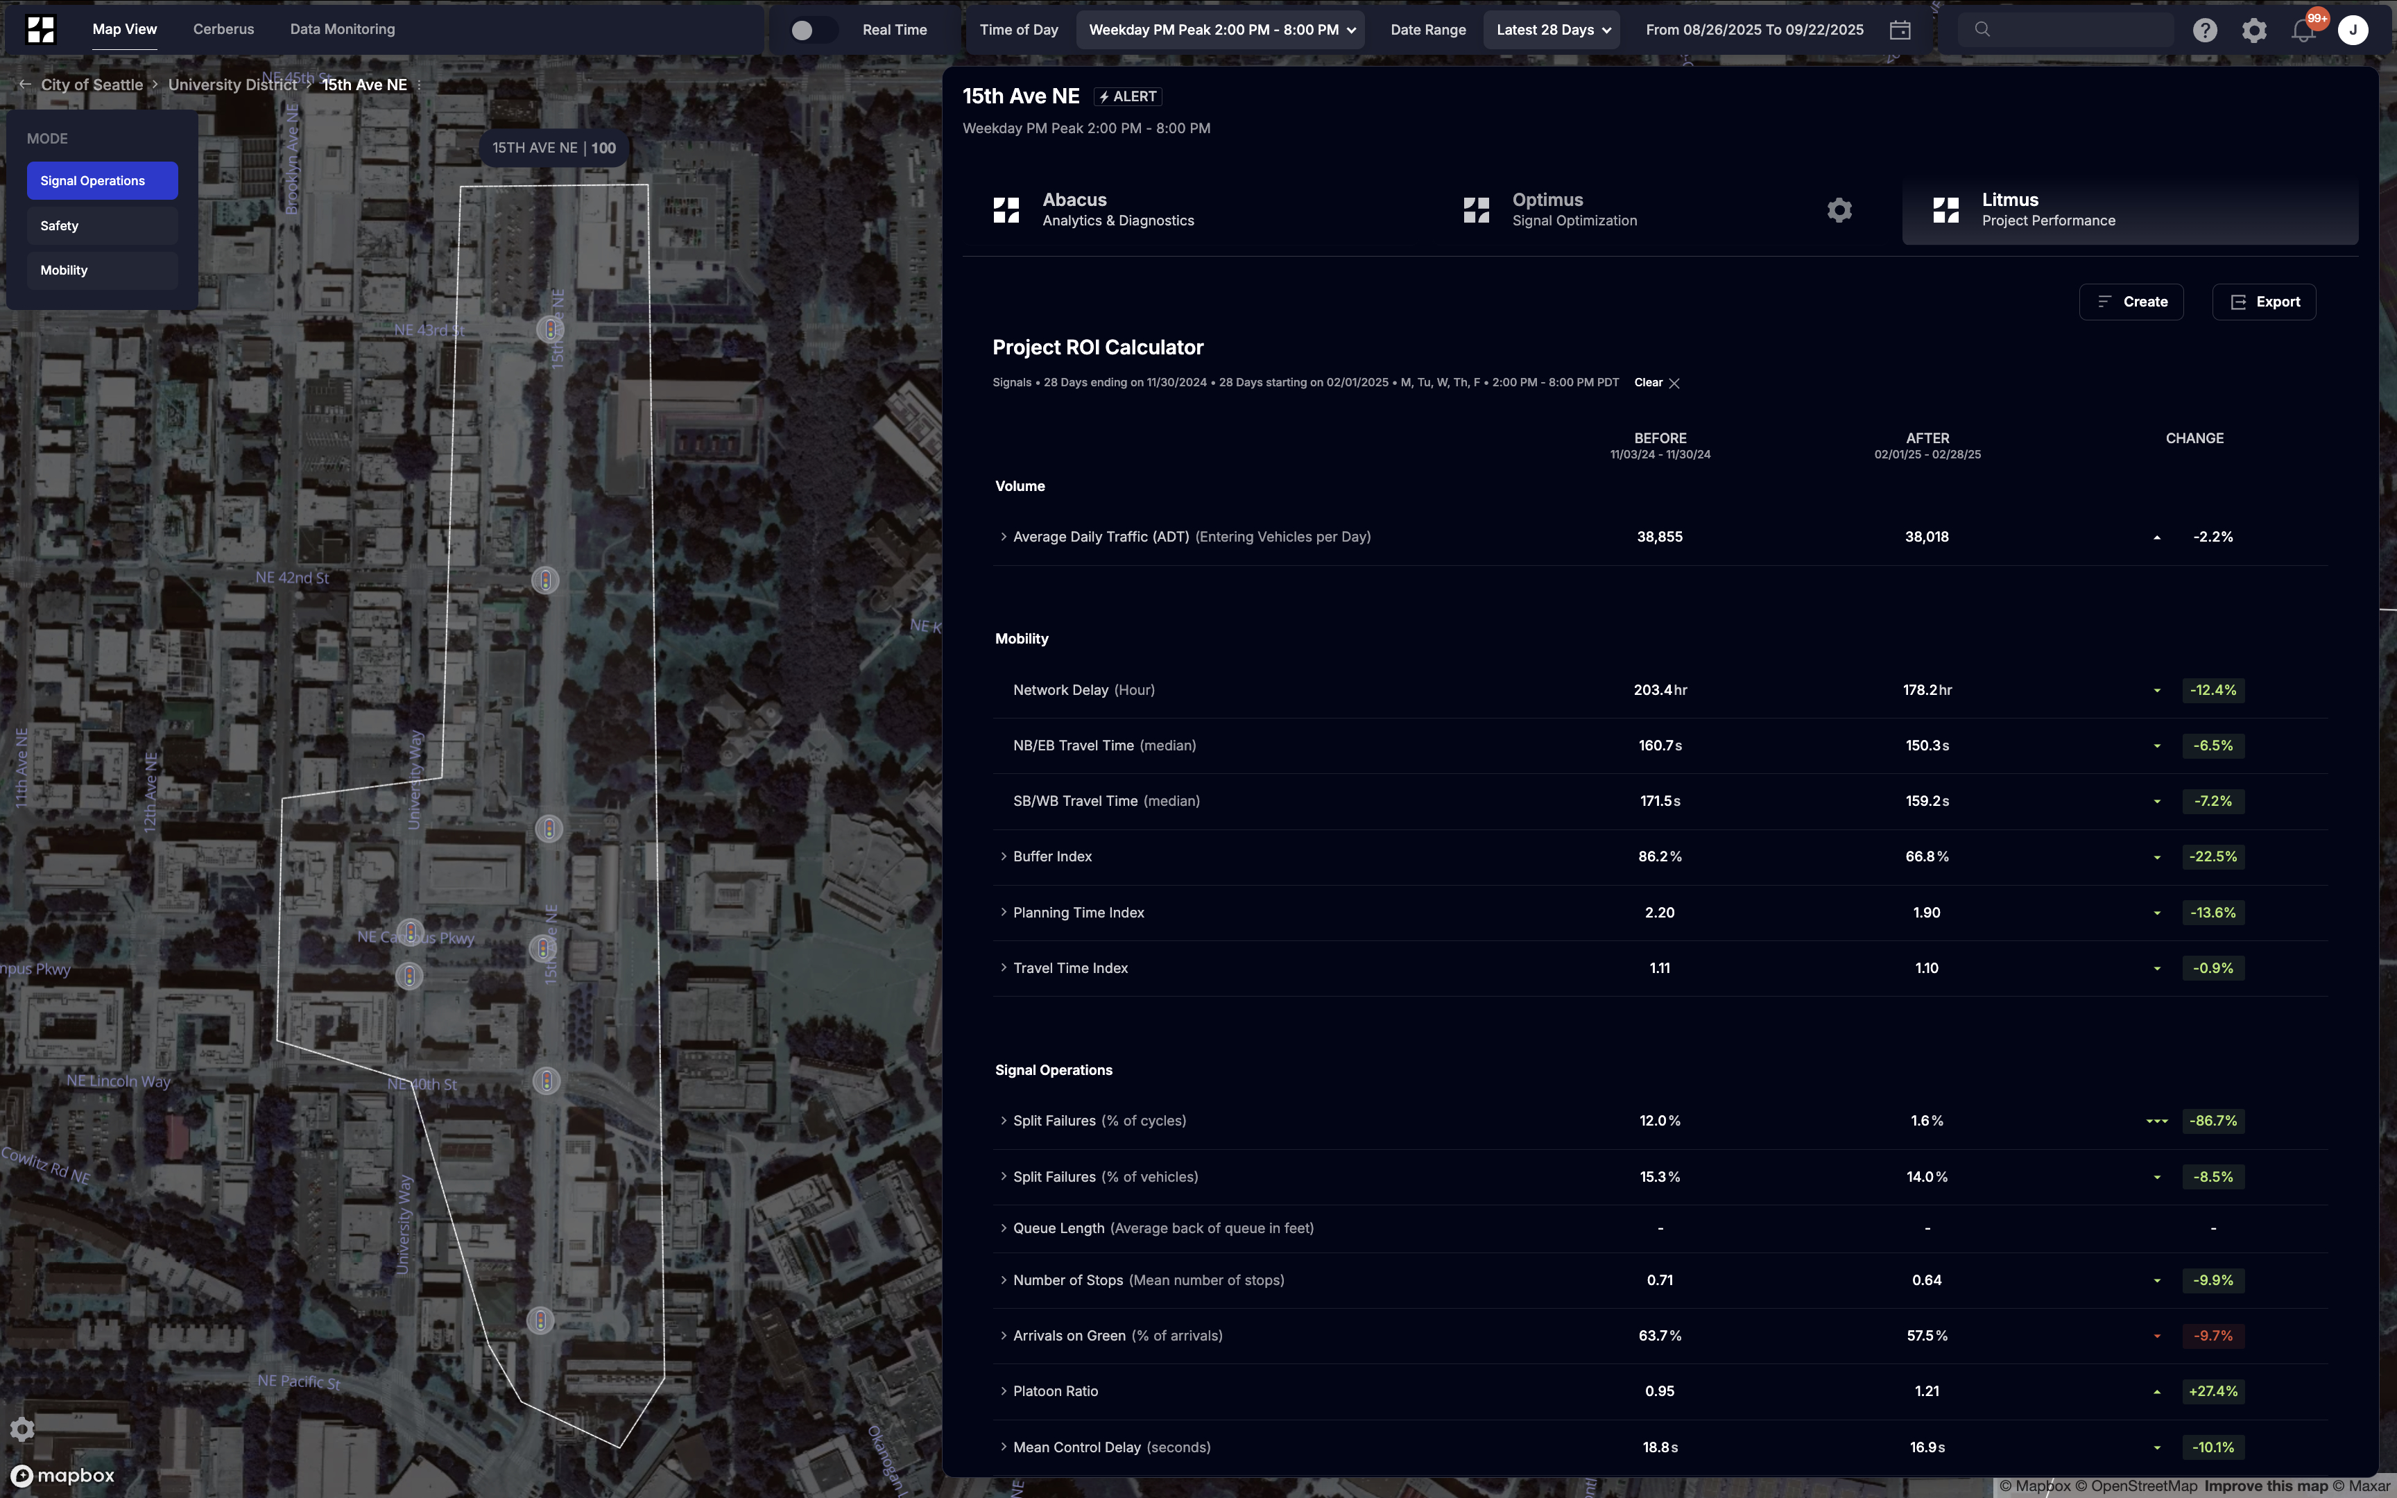The image size is (2397, 1498).
Task: Click the map settings gear icon
Action: pyautogui.click(x=22, y=1429)
